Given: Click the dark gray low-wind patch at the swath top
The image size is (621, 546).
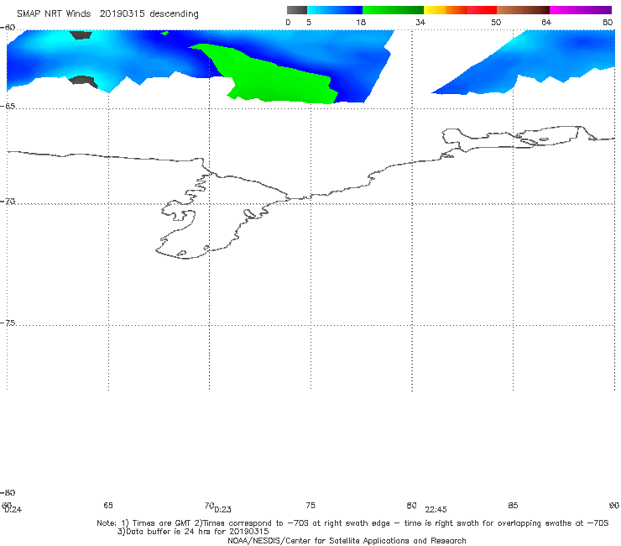Looking at the screenshot, I should (x=81, y=35).
